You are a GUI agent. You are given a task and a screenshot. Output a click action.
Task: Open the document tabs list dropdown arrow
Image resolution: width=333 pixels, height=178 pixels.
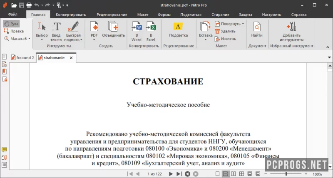(x=329, y=57)
